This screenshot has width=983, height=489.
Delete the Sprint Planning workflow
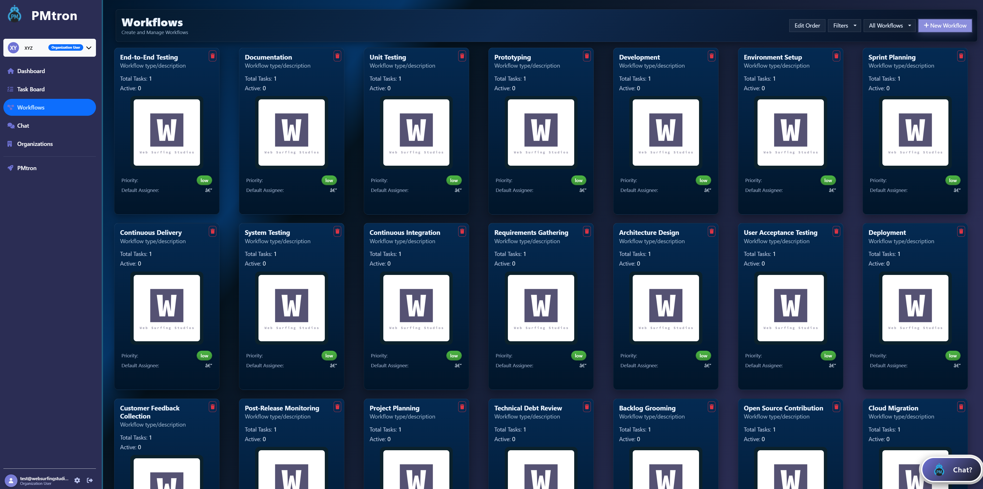click(961, 56)
